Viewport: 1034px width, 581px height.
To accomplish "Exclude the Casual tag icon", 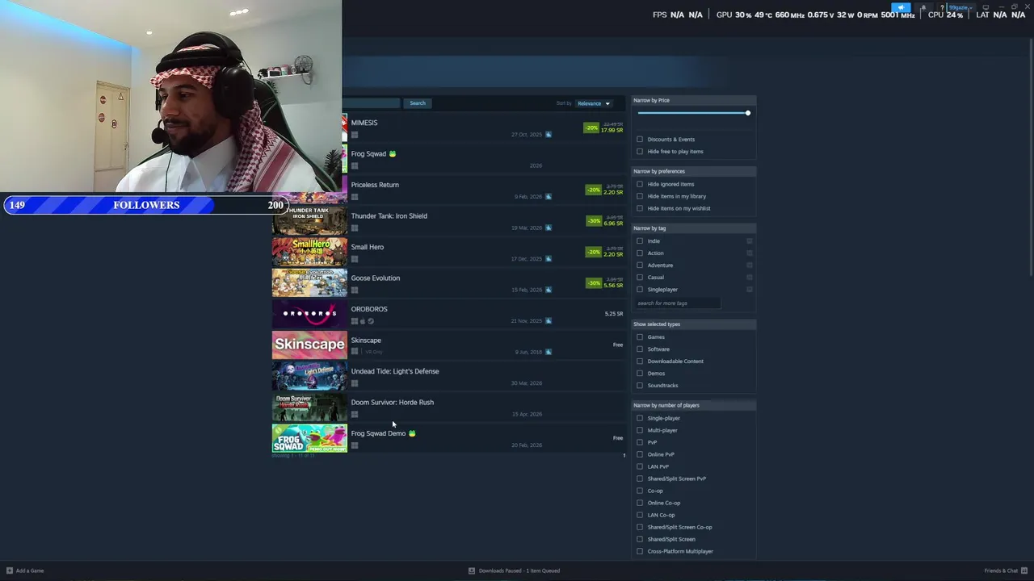I will (x=750, y=278).
